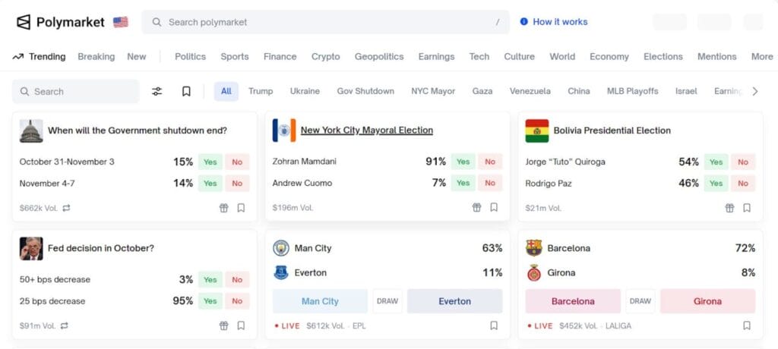Bookmark the Barcelona vs Girona market
778x349 pixels.
[747, 325]
